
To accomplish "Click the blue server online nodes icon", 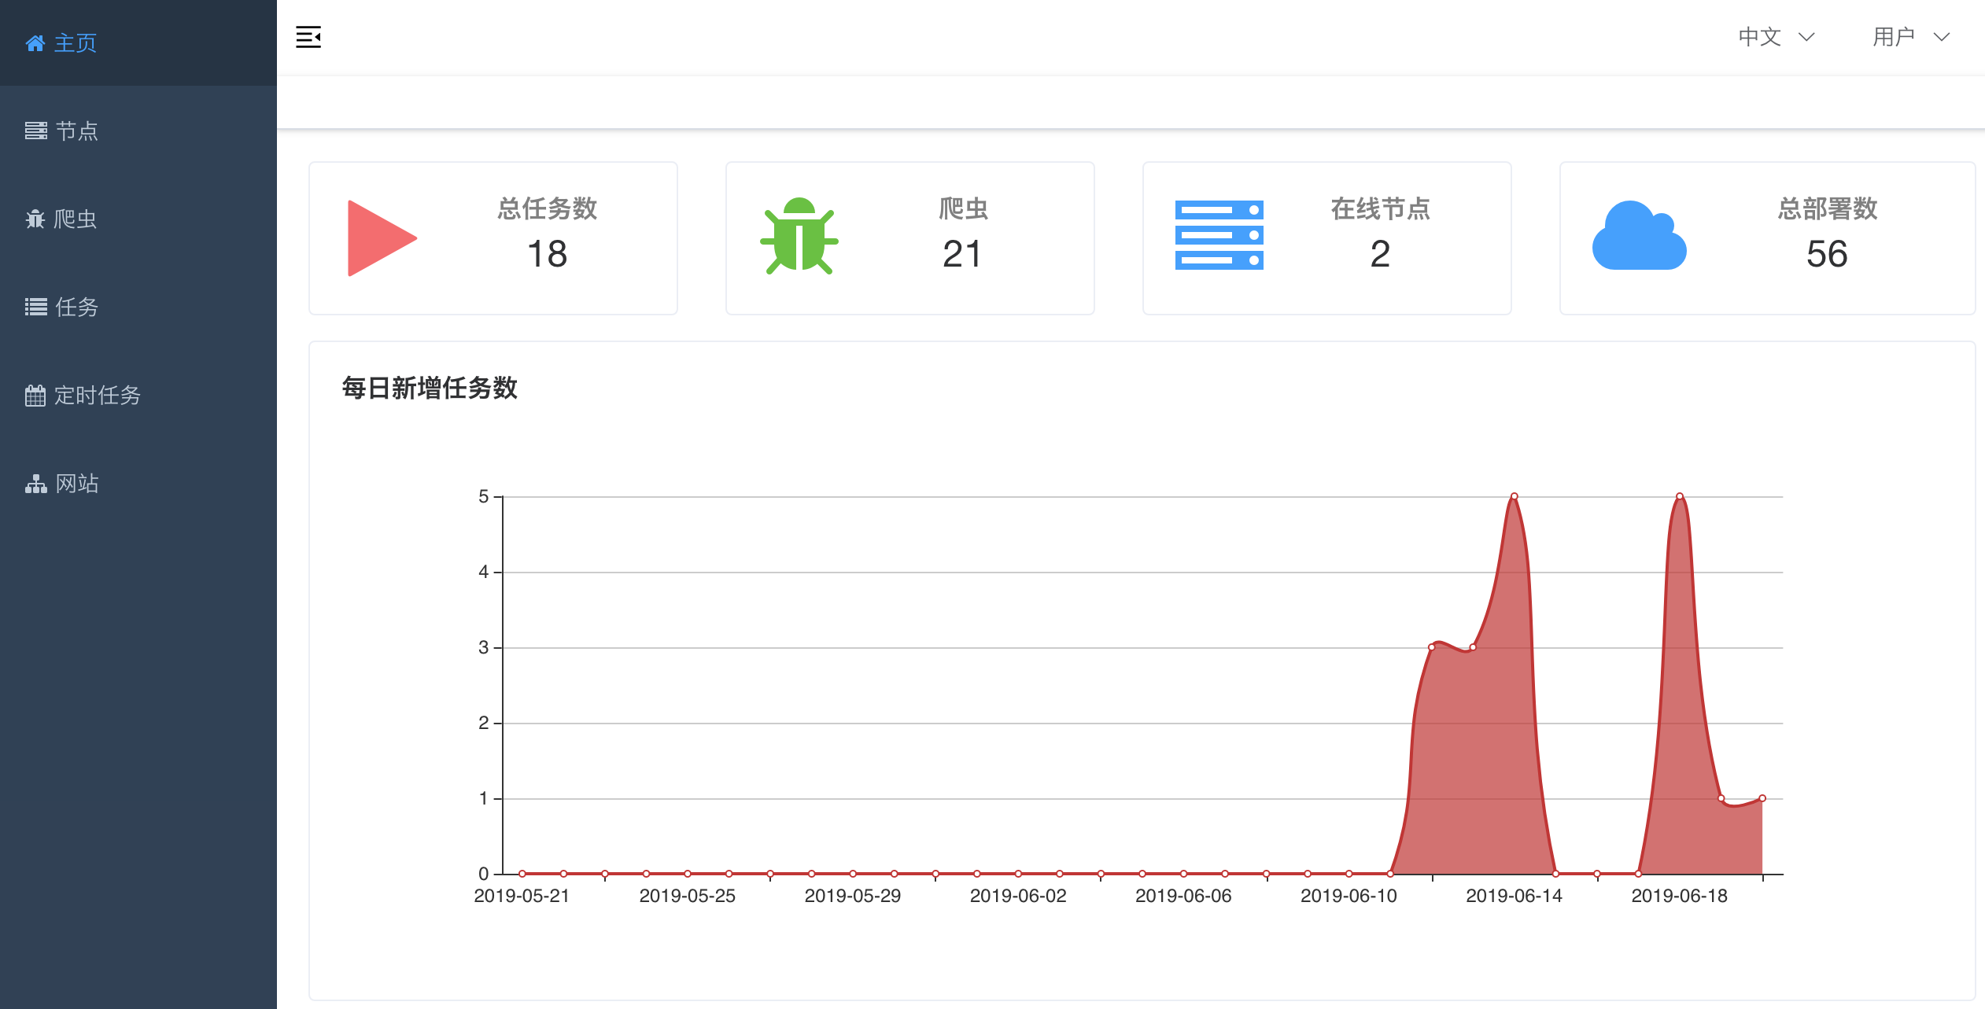I will pos(1219,235).
